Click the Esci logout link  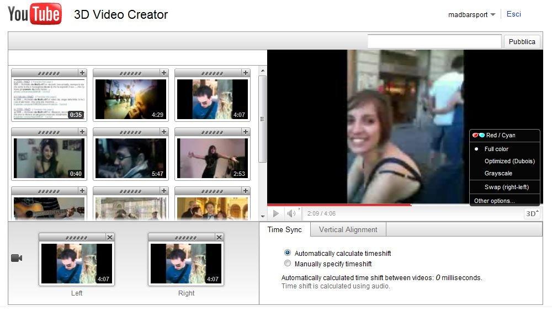click(513, 14)
